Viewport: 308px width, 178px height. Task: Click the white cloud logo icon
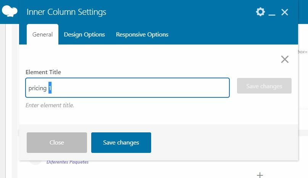[x=10, y=11]
